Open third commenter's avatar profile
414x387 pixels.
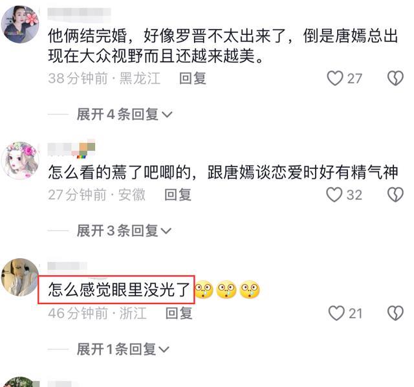pyautogui.click(x=20, y=277)
